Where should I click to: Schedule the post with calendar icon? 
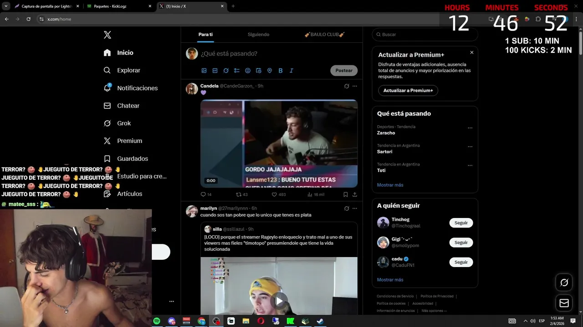[259, 70]
